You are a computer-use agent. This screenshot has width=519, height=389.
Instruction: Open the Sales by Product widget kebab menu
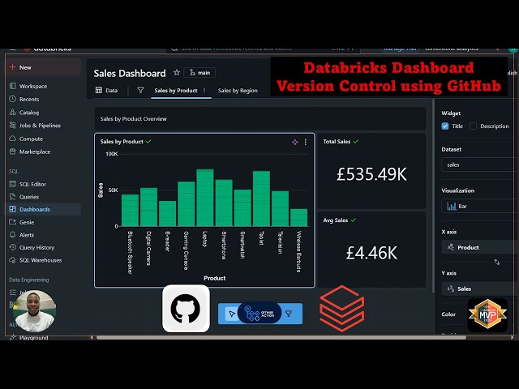306,142
